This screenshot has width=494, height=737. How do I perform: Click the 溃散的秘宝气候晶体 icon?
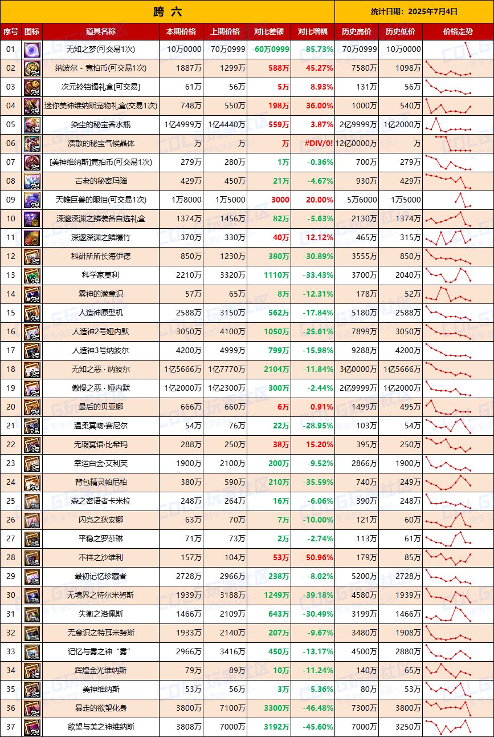pyautogui.click(x=32, y=144)
